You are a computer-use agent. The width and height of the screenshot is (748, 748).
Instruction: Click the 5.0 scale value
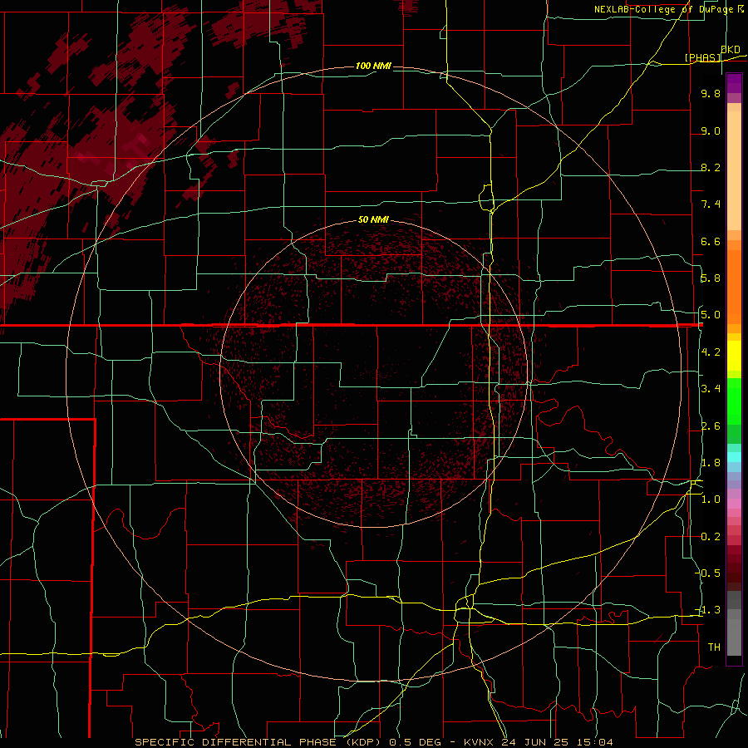coord(711,315)
